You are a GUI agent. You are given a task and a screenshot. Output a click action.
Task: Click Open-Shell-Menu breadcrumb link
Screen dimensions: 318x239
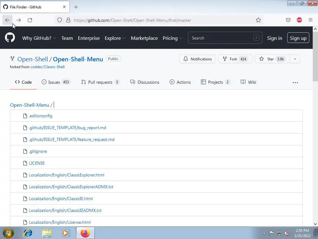30,105
